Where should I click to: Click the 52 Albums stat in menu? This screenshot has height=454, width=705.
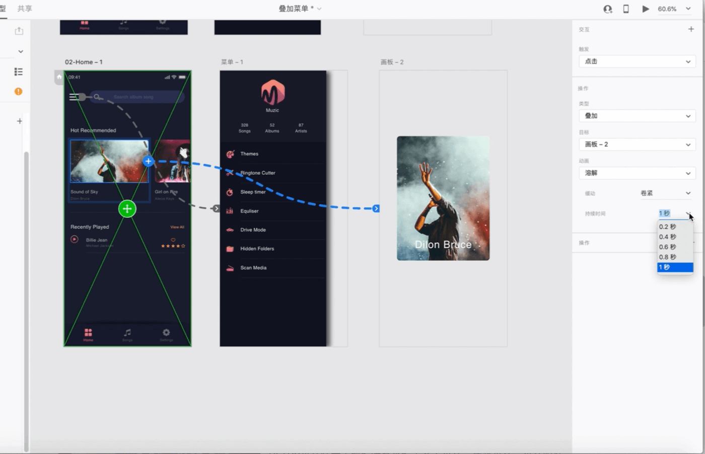click(272, 128)
